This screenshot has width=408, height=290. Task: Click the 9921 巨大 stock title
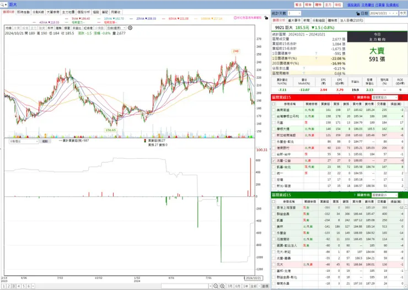tap(284, 28)
